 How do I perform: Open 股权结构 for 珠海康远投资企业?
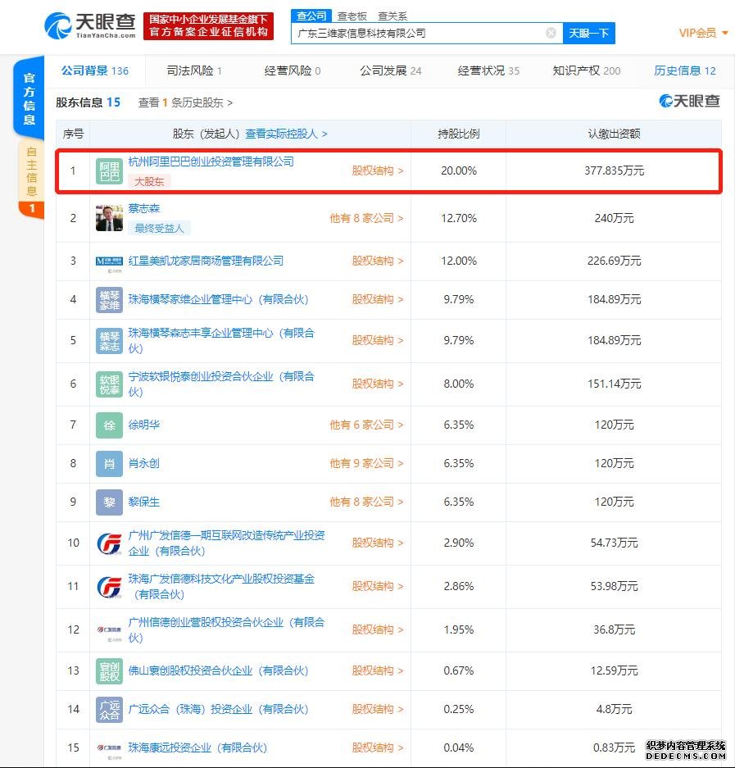click(378, 748)
